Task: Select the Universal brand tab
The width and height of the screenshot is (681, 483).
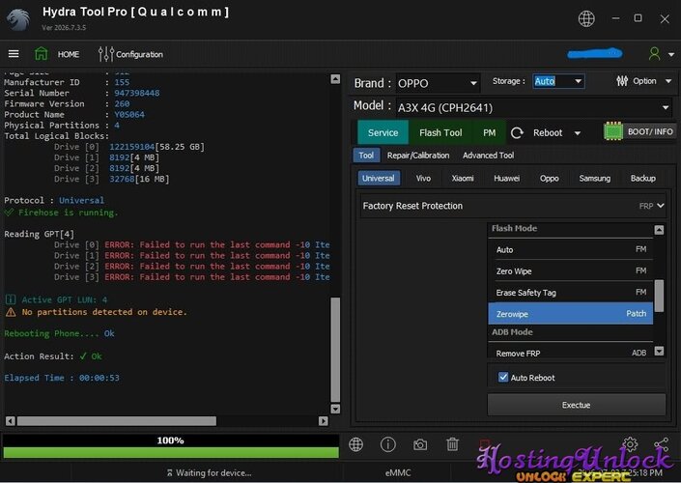Action: (379, 178)
